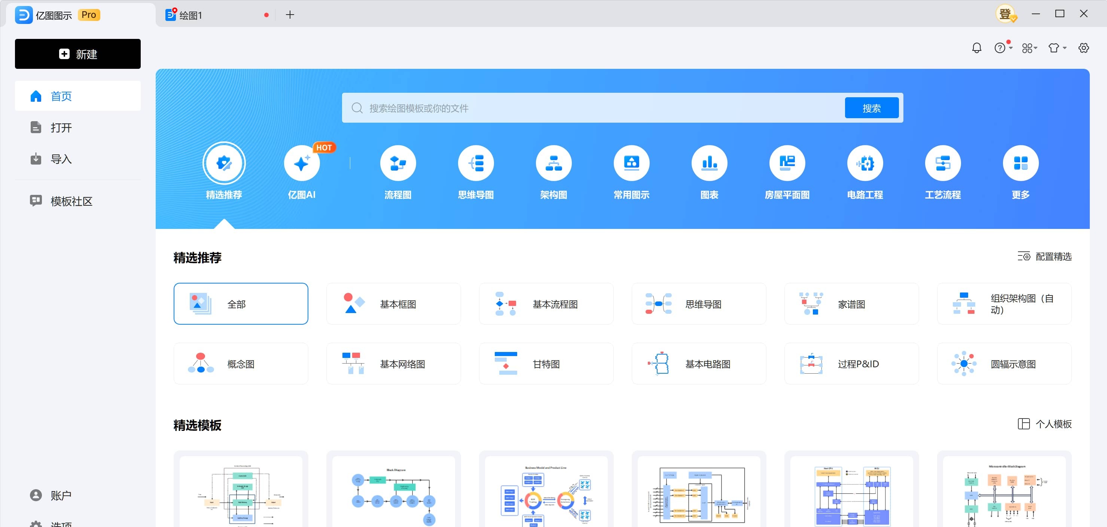This screenshot has width=1107, height=527.
Task: Choose the 过程P&ID card
Action: [x=851, y=363]
